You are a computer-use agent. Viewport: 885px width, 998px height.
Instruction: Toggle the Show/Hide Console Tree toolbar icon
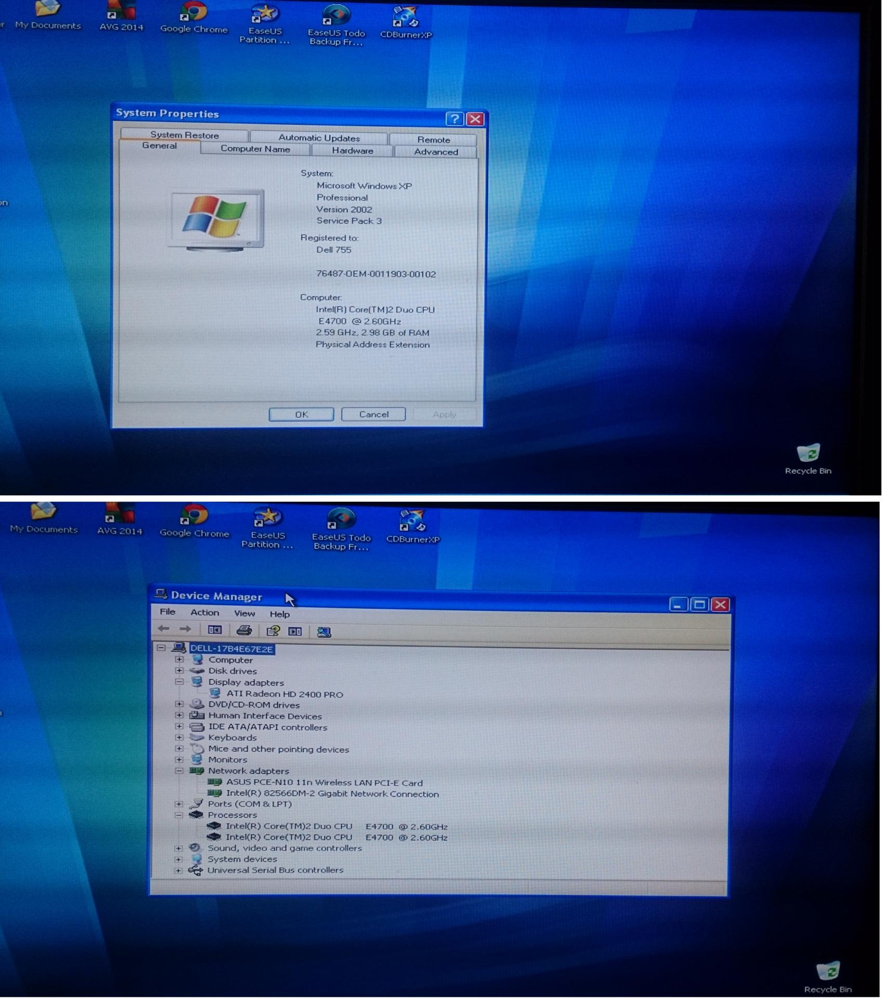(215, 630)
